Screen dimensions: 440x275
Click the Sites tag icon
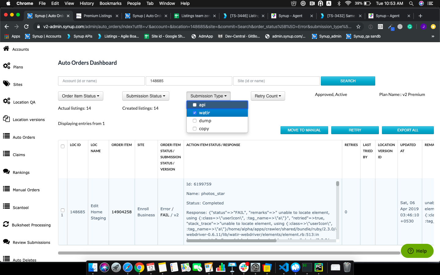(6, 84)
